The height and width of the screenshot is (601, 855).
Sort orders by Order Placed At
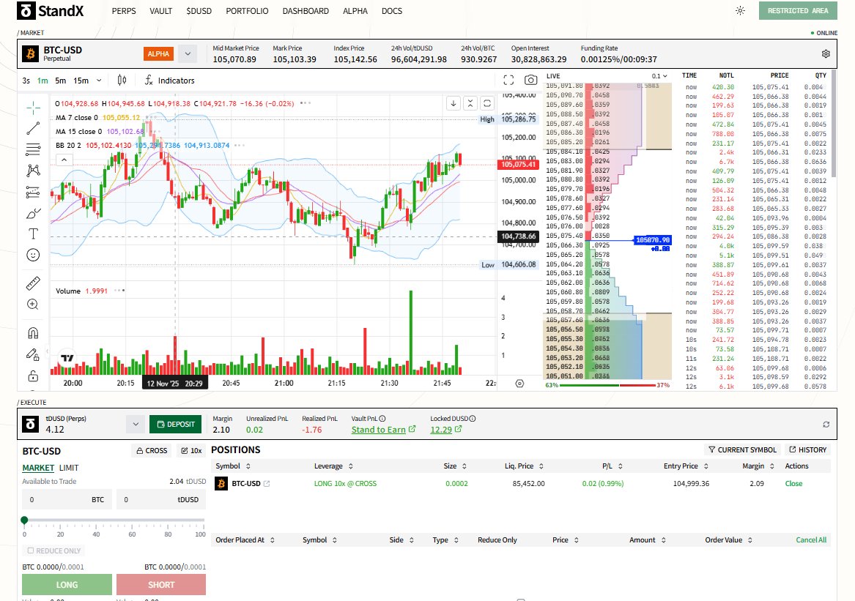coord(245,540)
